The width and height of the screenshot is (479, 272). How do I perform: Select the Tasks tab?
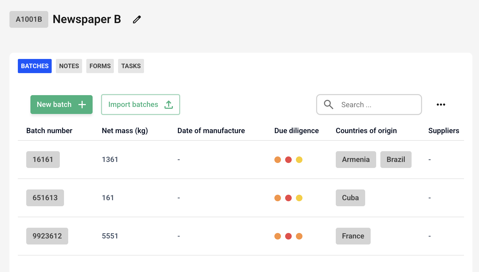pos(131,66)
